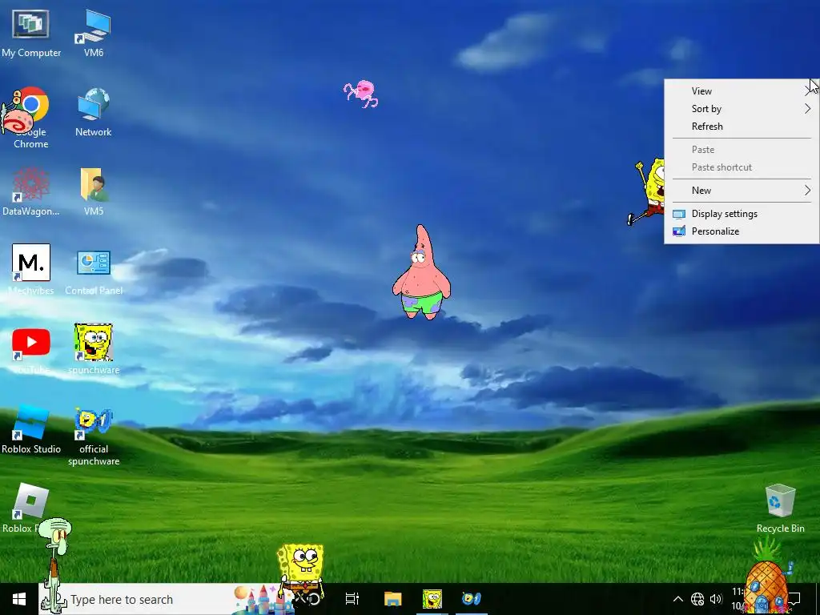Open the View submenu in context menu
The width and height of the screenshot is (820, 615).
742,91
